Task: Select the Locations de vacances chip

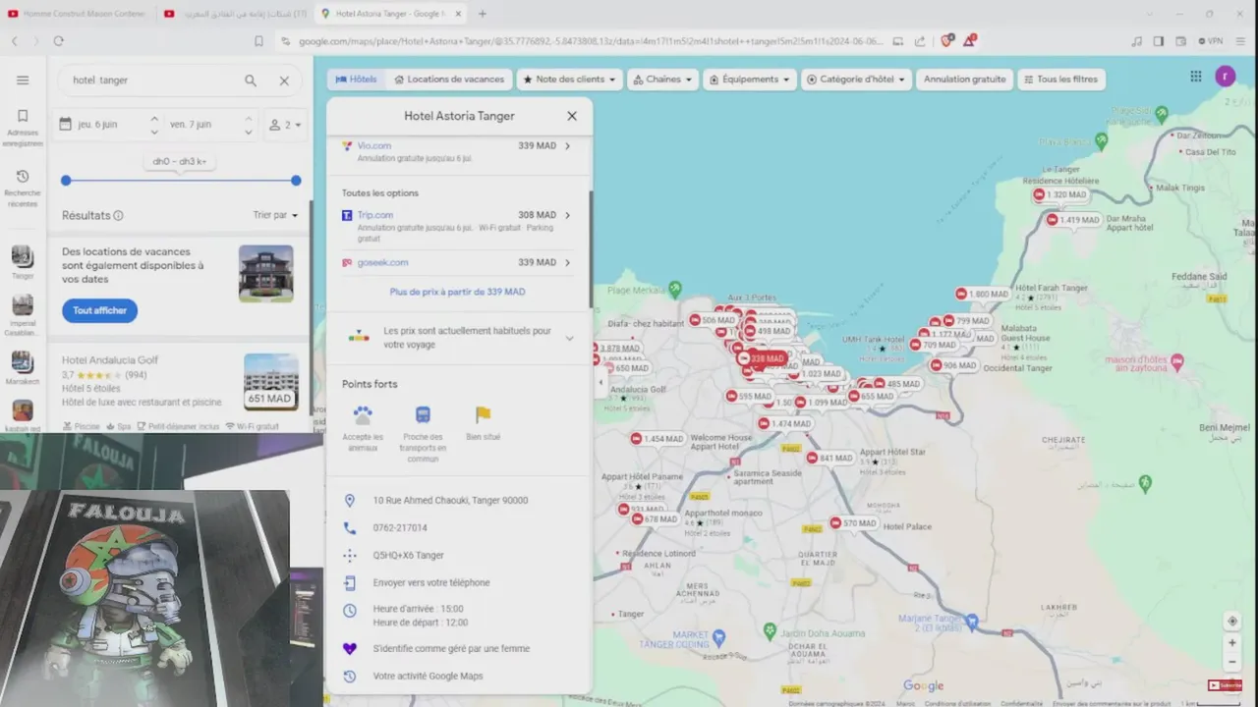Action: tap(449, 80)
